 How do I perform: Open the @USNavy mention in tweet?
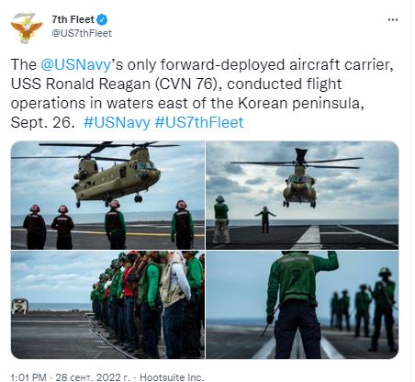point(75,65)
